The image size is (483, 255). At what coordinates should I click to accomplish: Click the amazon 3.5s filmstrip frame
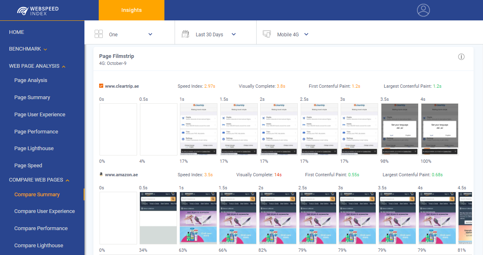pyautogui.click(x=397, y=218)
